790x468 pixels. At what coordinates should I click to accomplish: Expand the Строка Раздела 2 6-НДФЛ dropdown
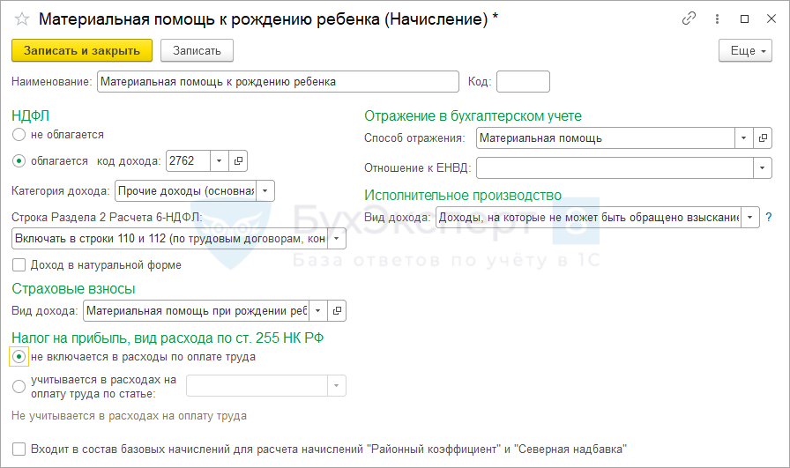[337, 239]
